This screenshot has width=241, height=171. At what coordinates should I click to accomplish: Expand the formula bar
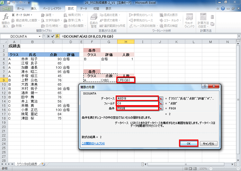point(239,36)
